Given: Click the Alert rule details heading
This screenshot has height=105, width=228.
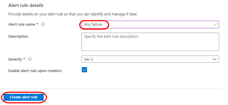Looking at the screenshot, I should pyautogui.click(x=26, y=5).
